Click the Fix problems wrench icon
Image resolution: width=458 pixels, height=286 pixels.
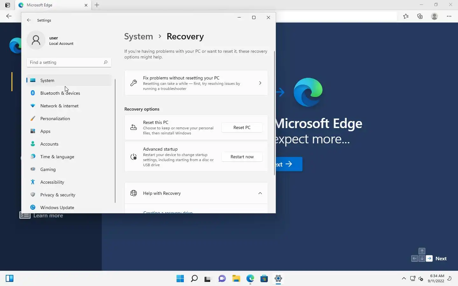(134, 83)
